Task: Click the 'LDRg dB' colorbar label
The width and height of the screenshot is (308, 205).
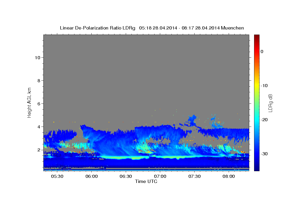Action: pyautogui.click(x=270, y=103)
